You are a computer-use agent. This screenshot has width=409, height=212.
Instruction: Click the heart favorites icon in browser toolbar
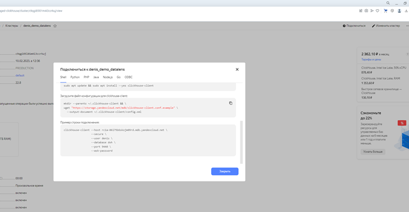(x=377, y=11)
